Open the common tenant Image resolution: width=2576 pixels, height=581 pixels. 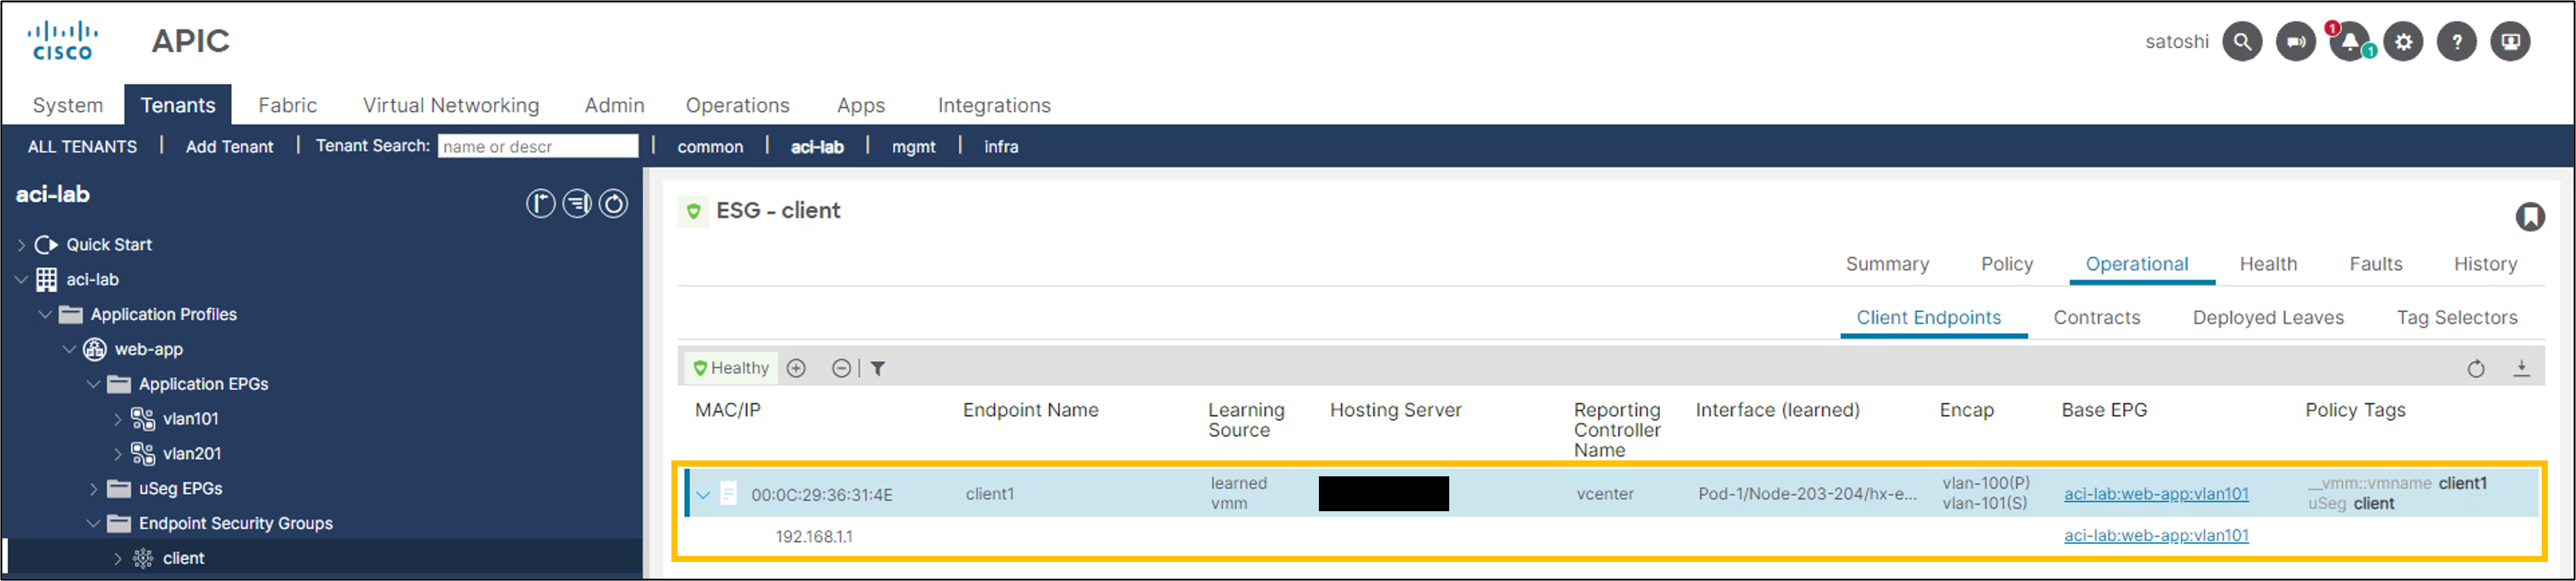tap(710, 146)
